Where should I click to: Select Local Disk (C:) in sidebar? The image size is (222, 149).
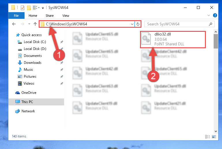coord(35,42)
